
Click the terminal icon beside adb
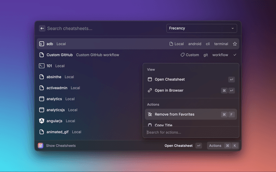pyautogui.click(x=42, y=44)
